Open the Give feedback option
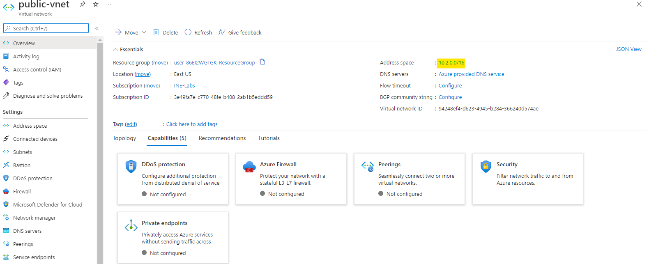This screenshot has width=649, height=264. [240, 32]
